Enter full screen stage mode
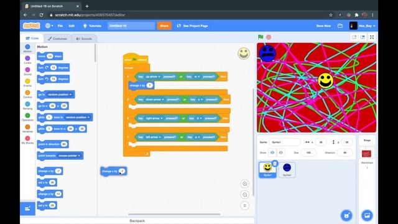The image size is (398, 224). click(x=372, y=37)
